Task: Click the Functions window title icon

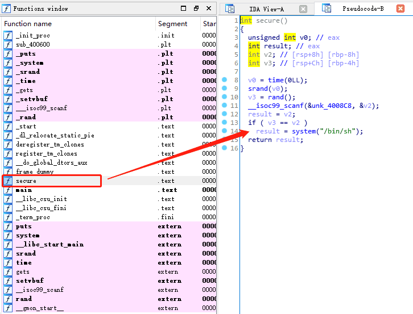Action: [x=6, y=9]
